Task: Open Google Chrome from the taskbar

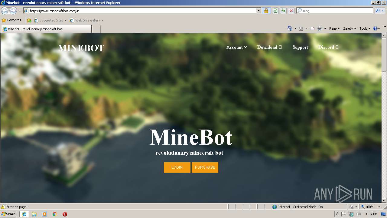Action: (54, 214)
